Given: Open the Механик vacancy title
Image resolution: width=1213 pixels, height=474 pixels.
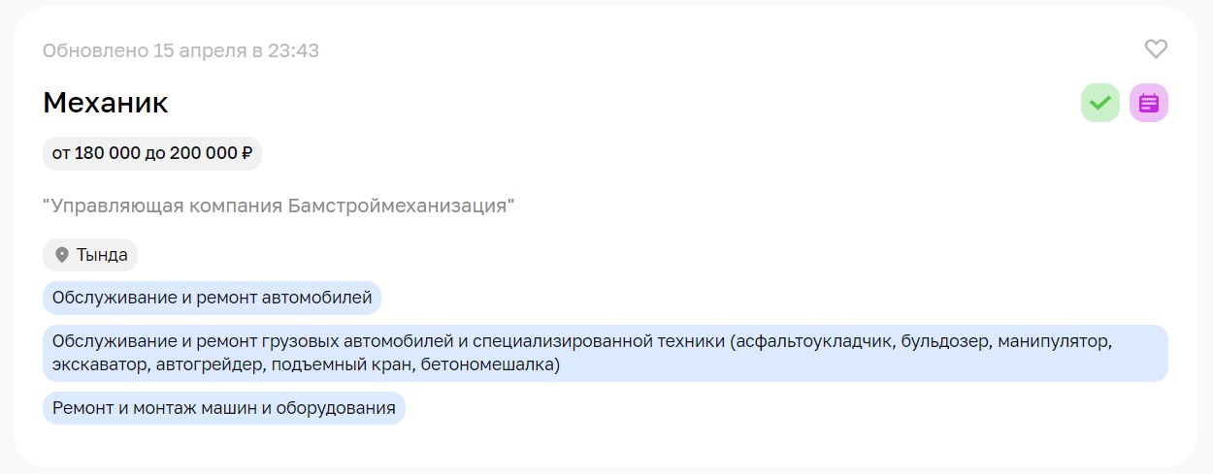Looking at the screenshot, I should click(x=106, y=103).
